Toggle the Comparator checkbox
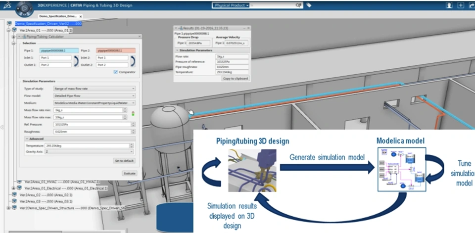 point(115,72)
